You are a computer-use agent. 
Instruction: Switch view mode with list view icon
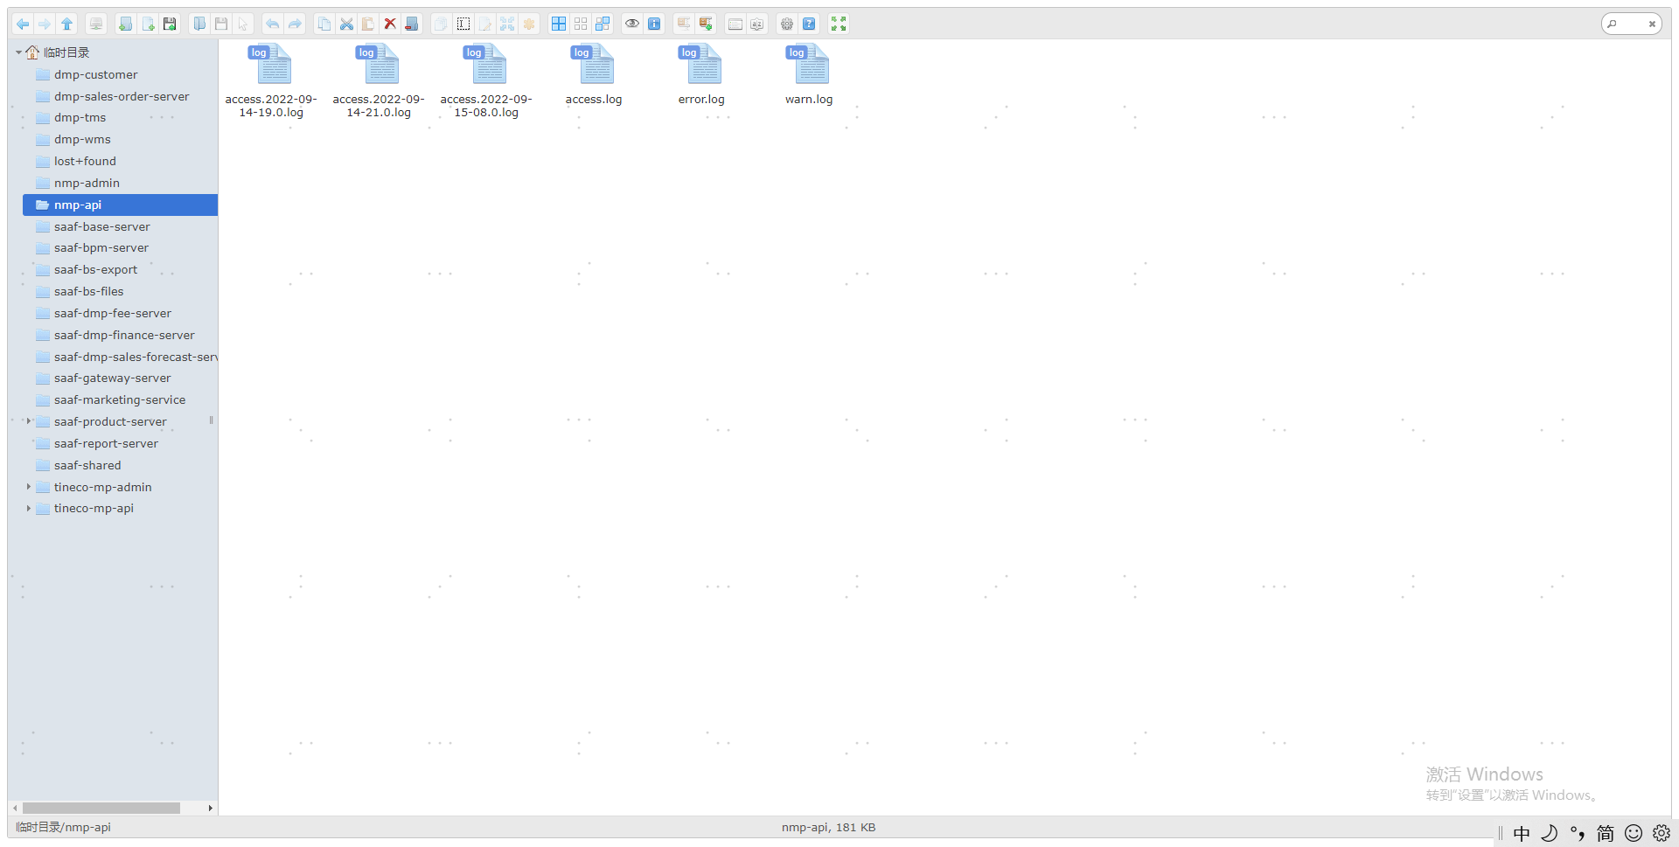click(735, 24)
